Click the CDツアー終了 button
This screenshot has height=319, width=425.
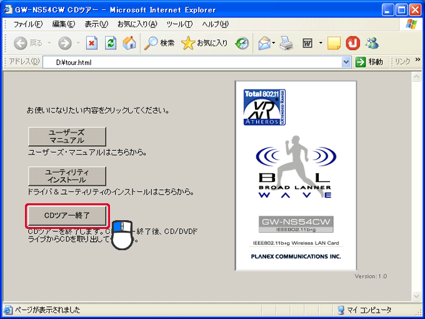67,215
